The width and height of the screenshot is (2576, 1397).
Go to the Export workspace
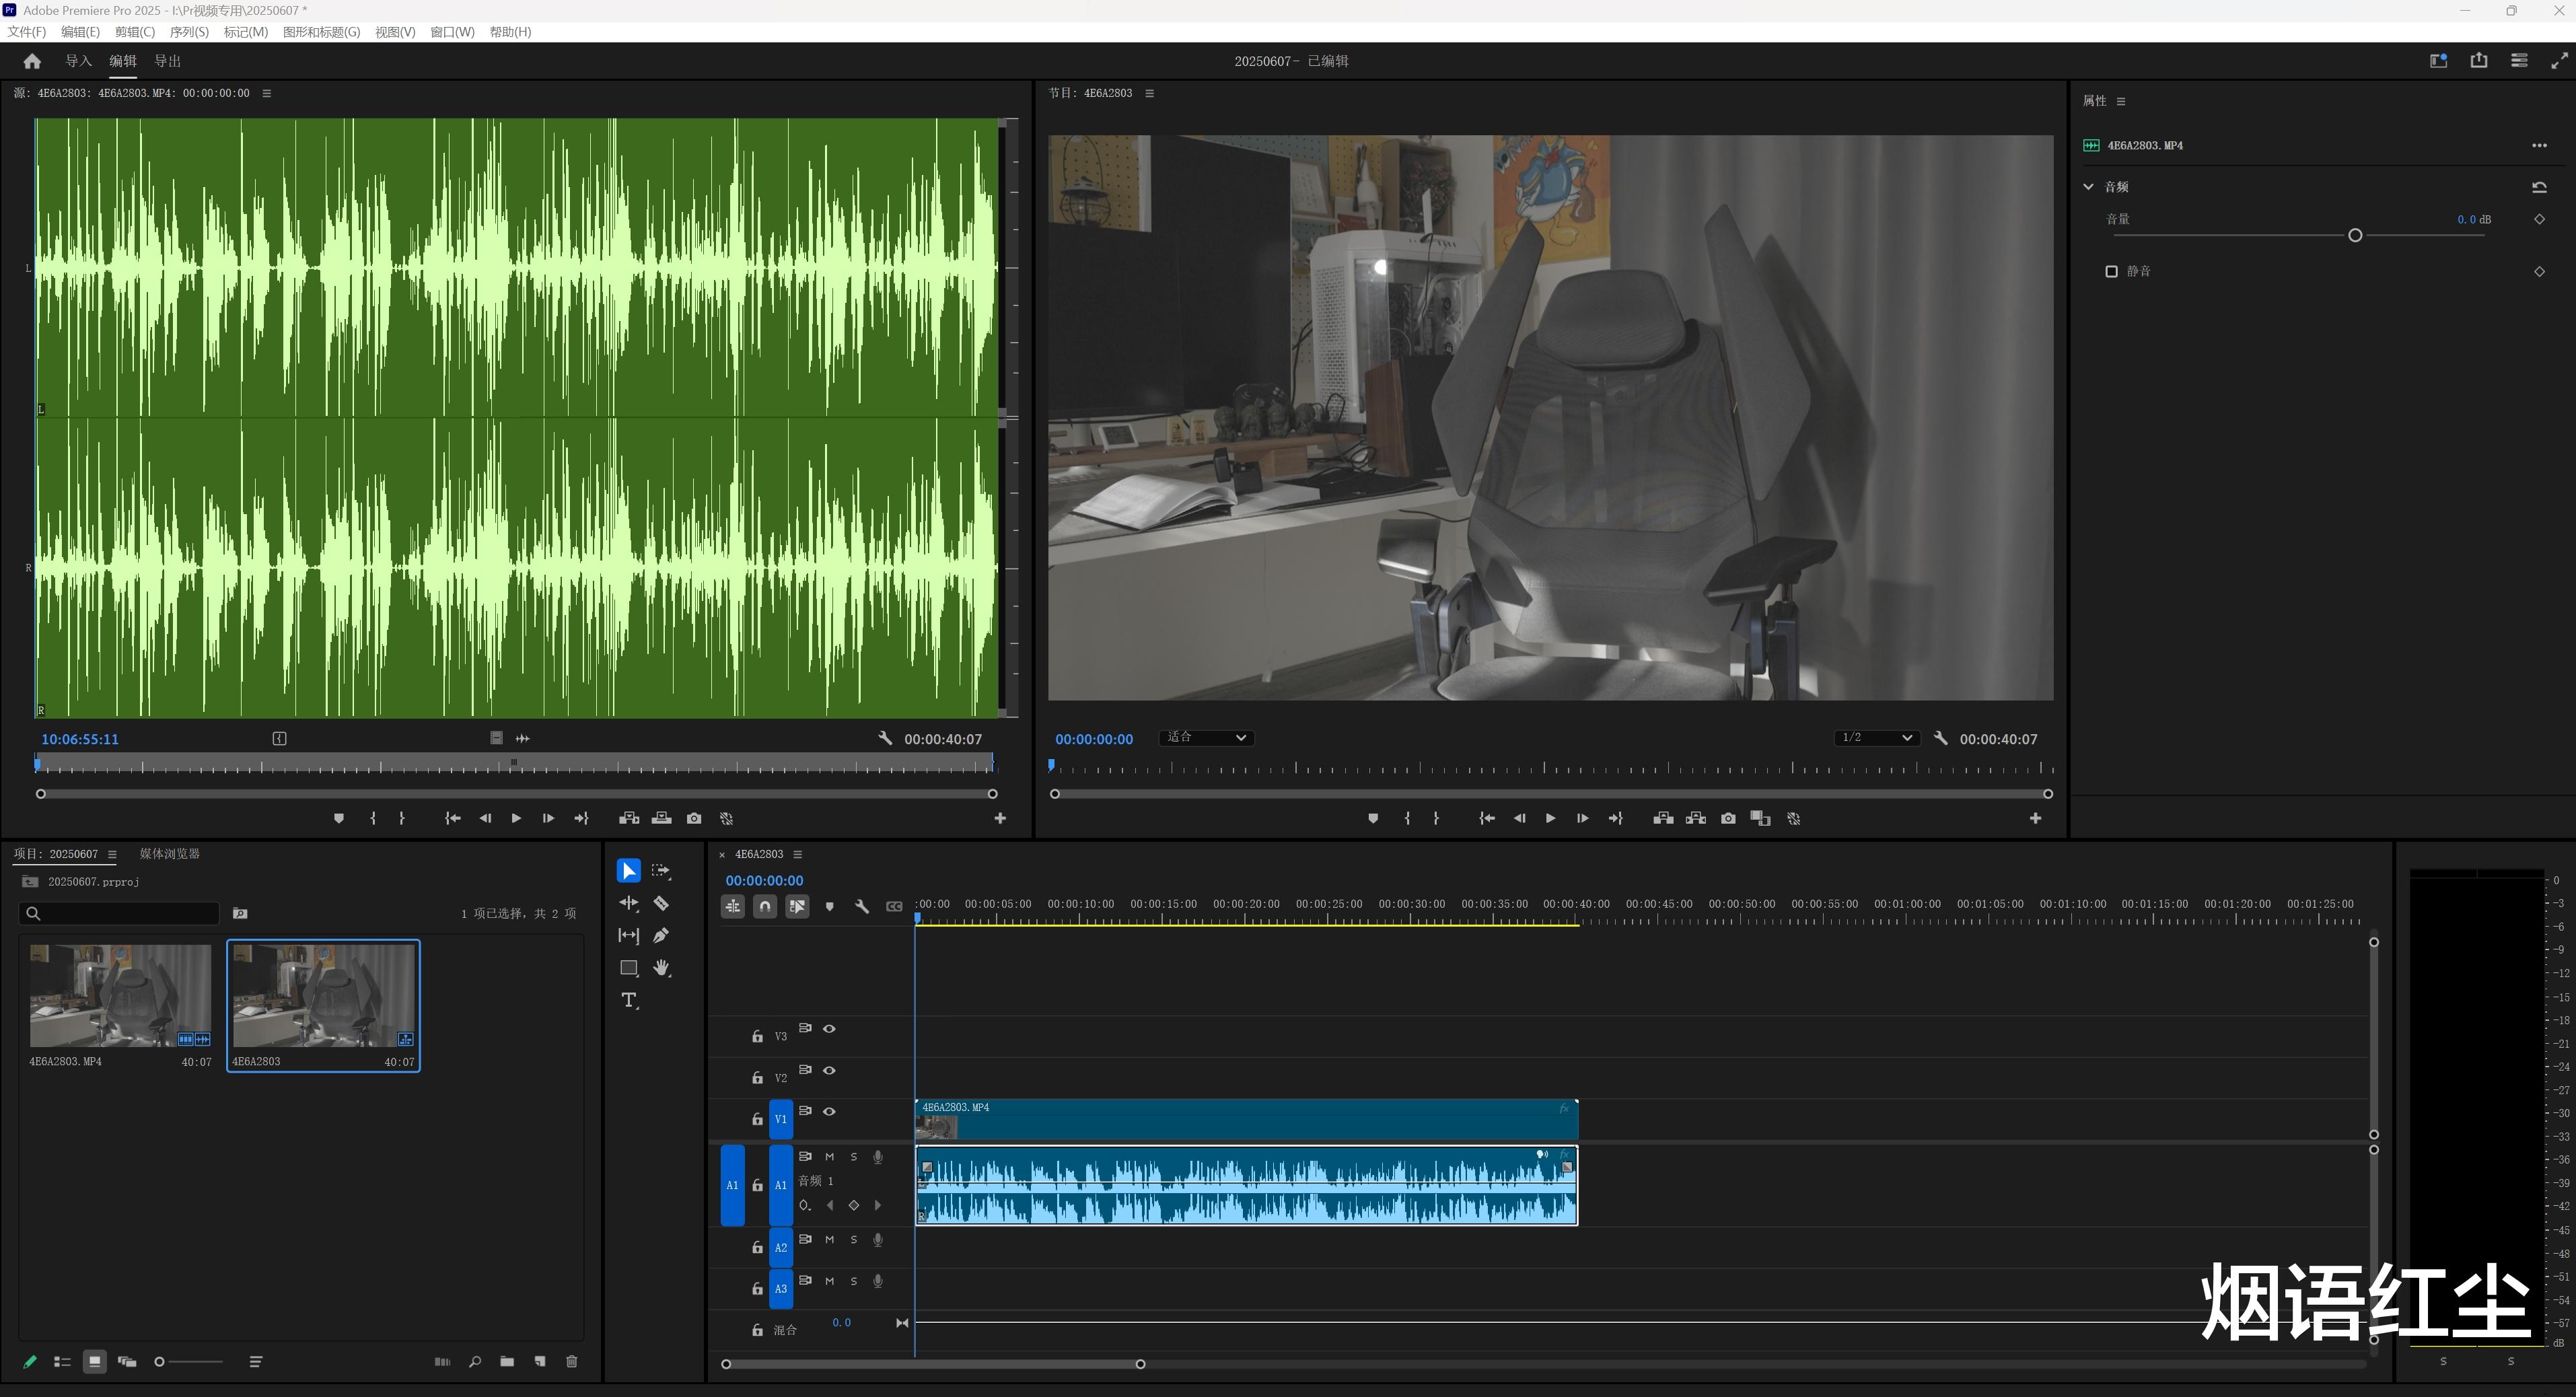(x=167, y=61)
